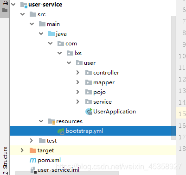Click the project tree horizontal scrollbar

(x=67, y=173)
